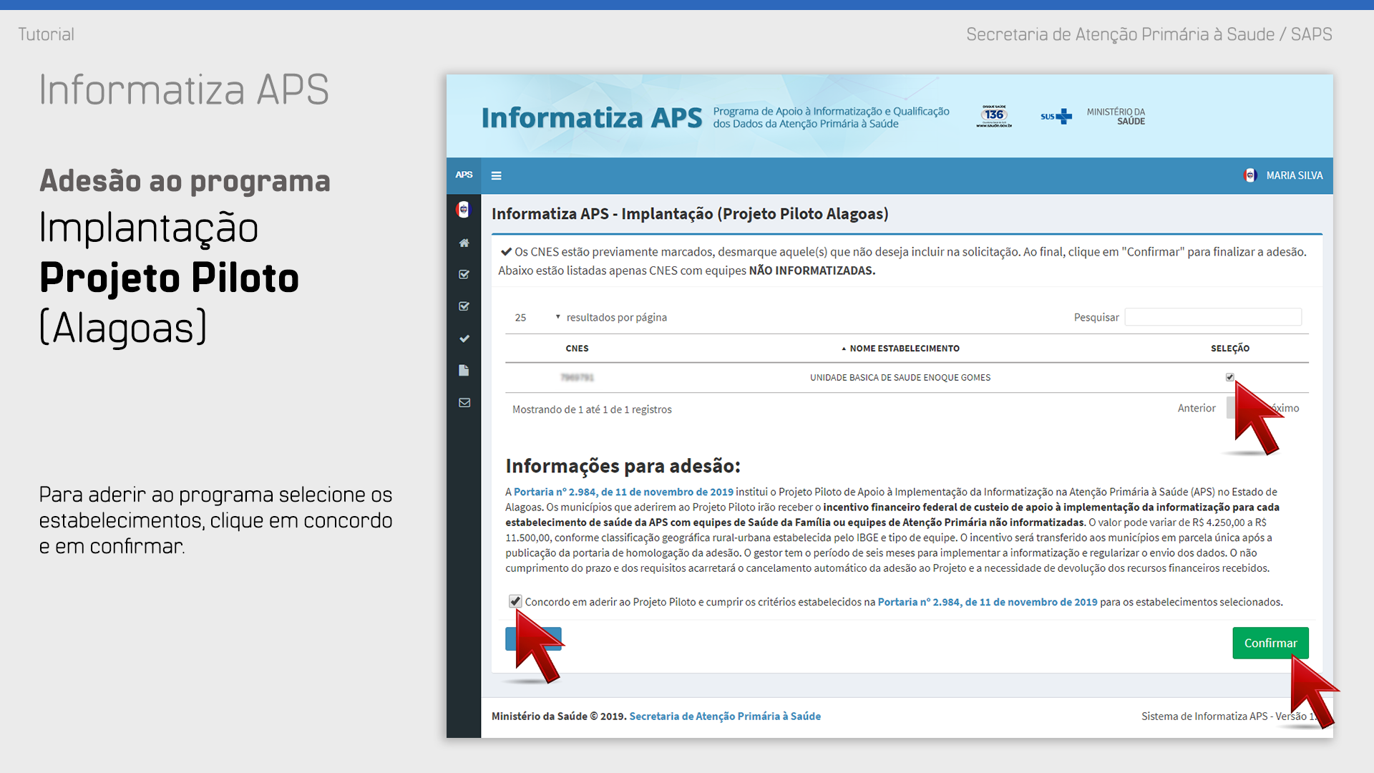
Task: Uncheck selection box for Unidade Enoque Gomes
Action: (x=1229, y=376)
